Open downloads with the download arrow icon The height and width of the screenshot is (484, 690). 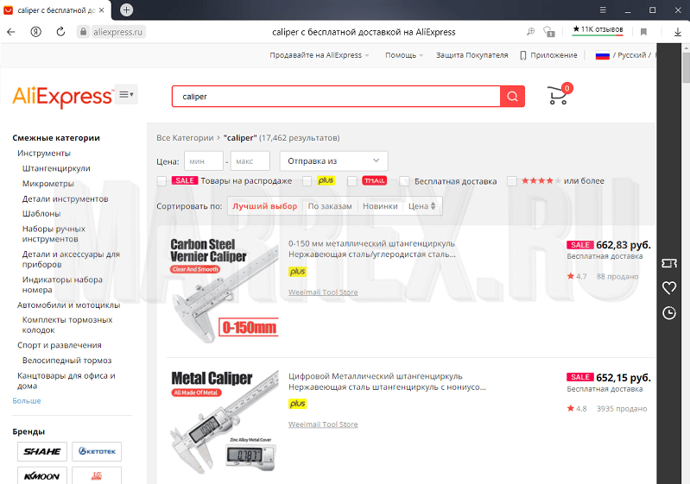[678, 32]
